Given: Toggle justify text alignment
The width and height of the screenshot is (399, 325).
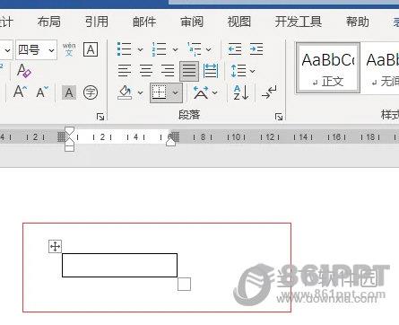Looking at the screenshot, I should pyautogui.click(x=189, y=71).
